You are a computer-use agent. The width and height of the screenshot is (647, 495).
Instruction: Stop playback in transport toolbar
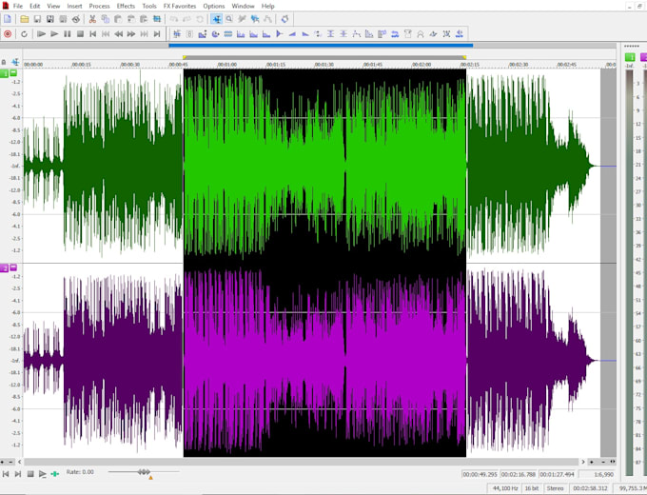pos(80,34)
